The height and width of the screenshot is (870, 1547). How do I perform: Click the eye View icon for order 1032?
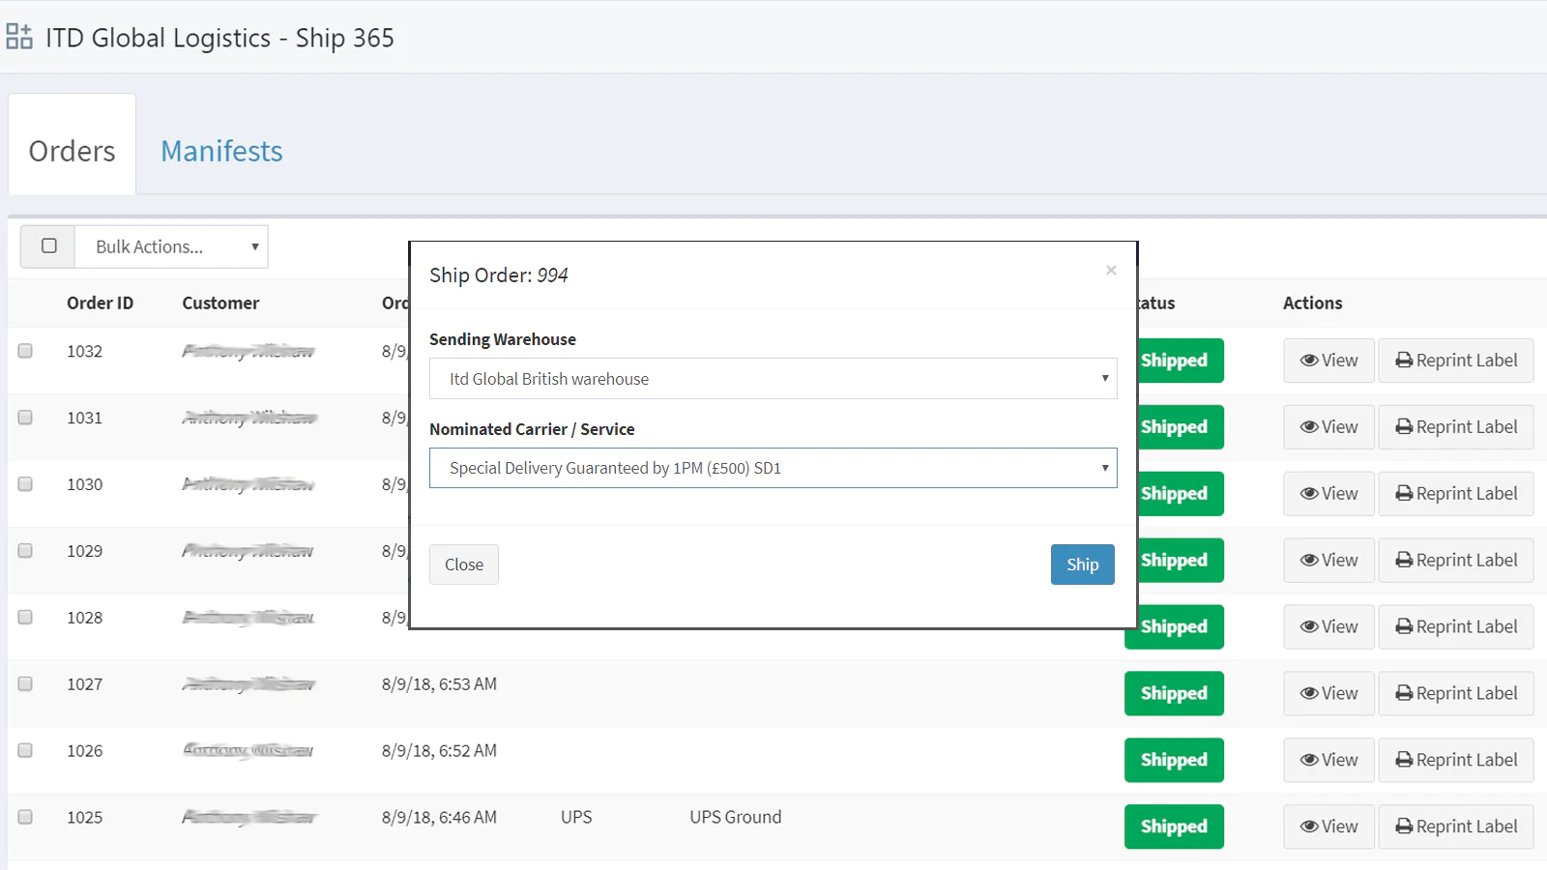[1309, 361]
